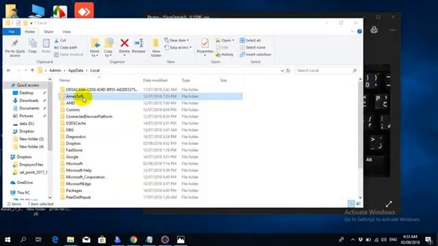The width and height of the screenshot is (438, 246).
Task: Click AppData in address path
Action: pyautogui.click(x=76, y=70)
